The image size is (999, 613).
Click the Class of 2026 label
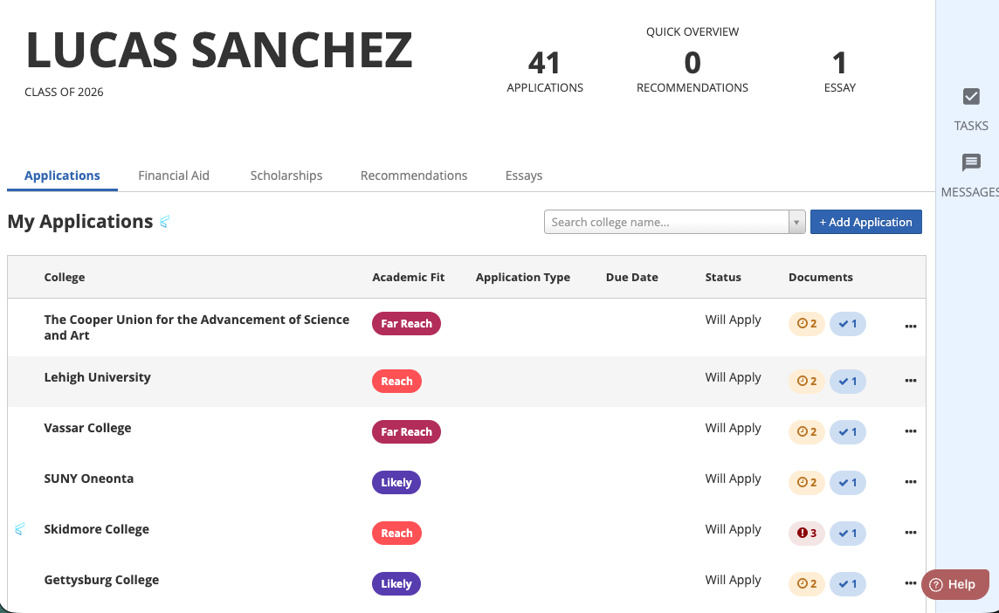64,92
